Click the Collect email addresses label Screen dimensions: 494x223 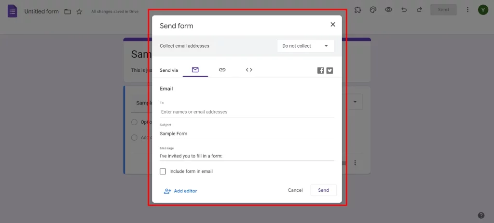point(184,46)
